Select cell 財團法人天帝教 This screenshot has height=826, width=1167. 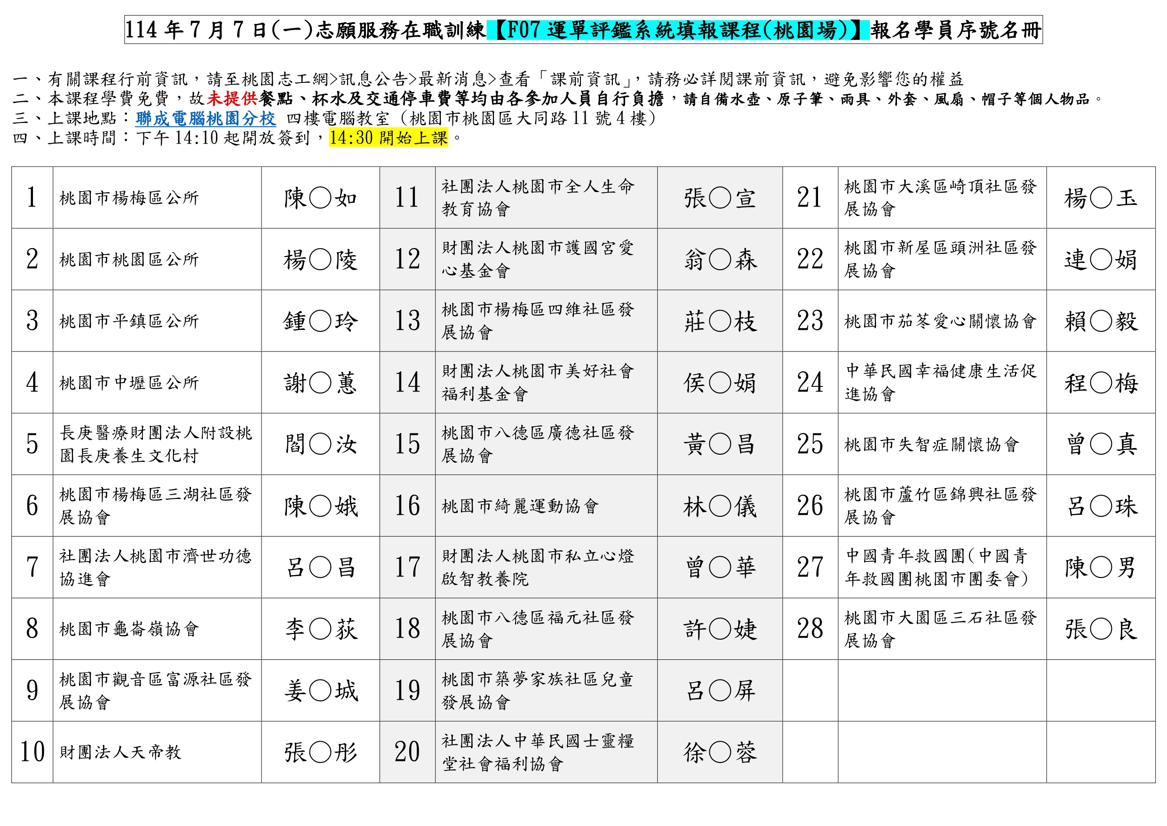coord(157,752)
